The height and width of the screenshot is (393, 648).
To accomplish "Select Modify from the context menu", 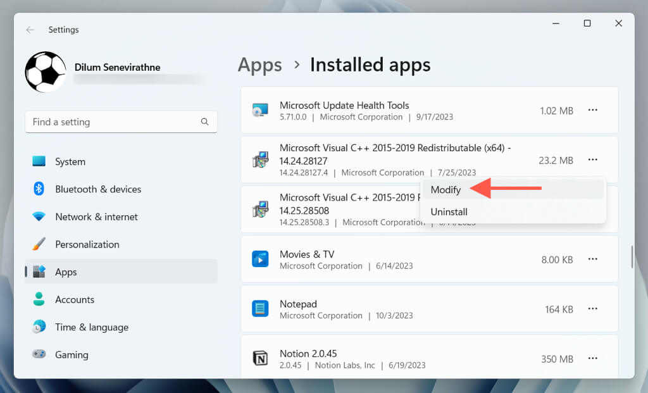I will (x=446, y=189).
